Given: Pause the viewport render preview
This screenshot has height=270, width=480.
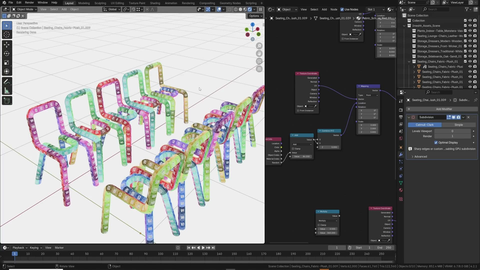Looking at the screenshot, I should point(260,9).
